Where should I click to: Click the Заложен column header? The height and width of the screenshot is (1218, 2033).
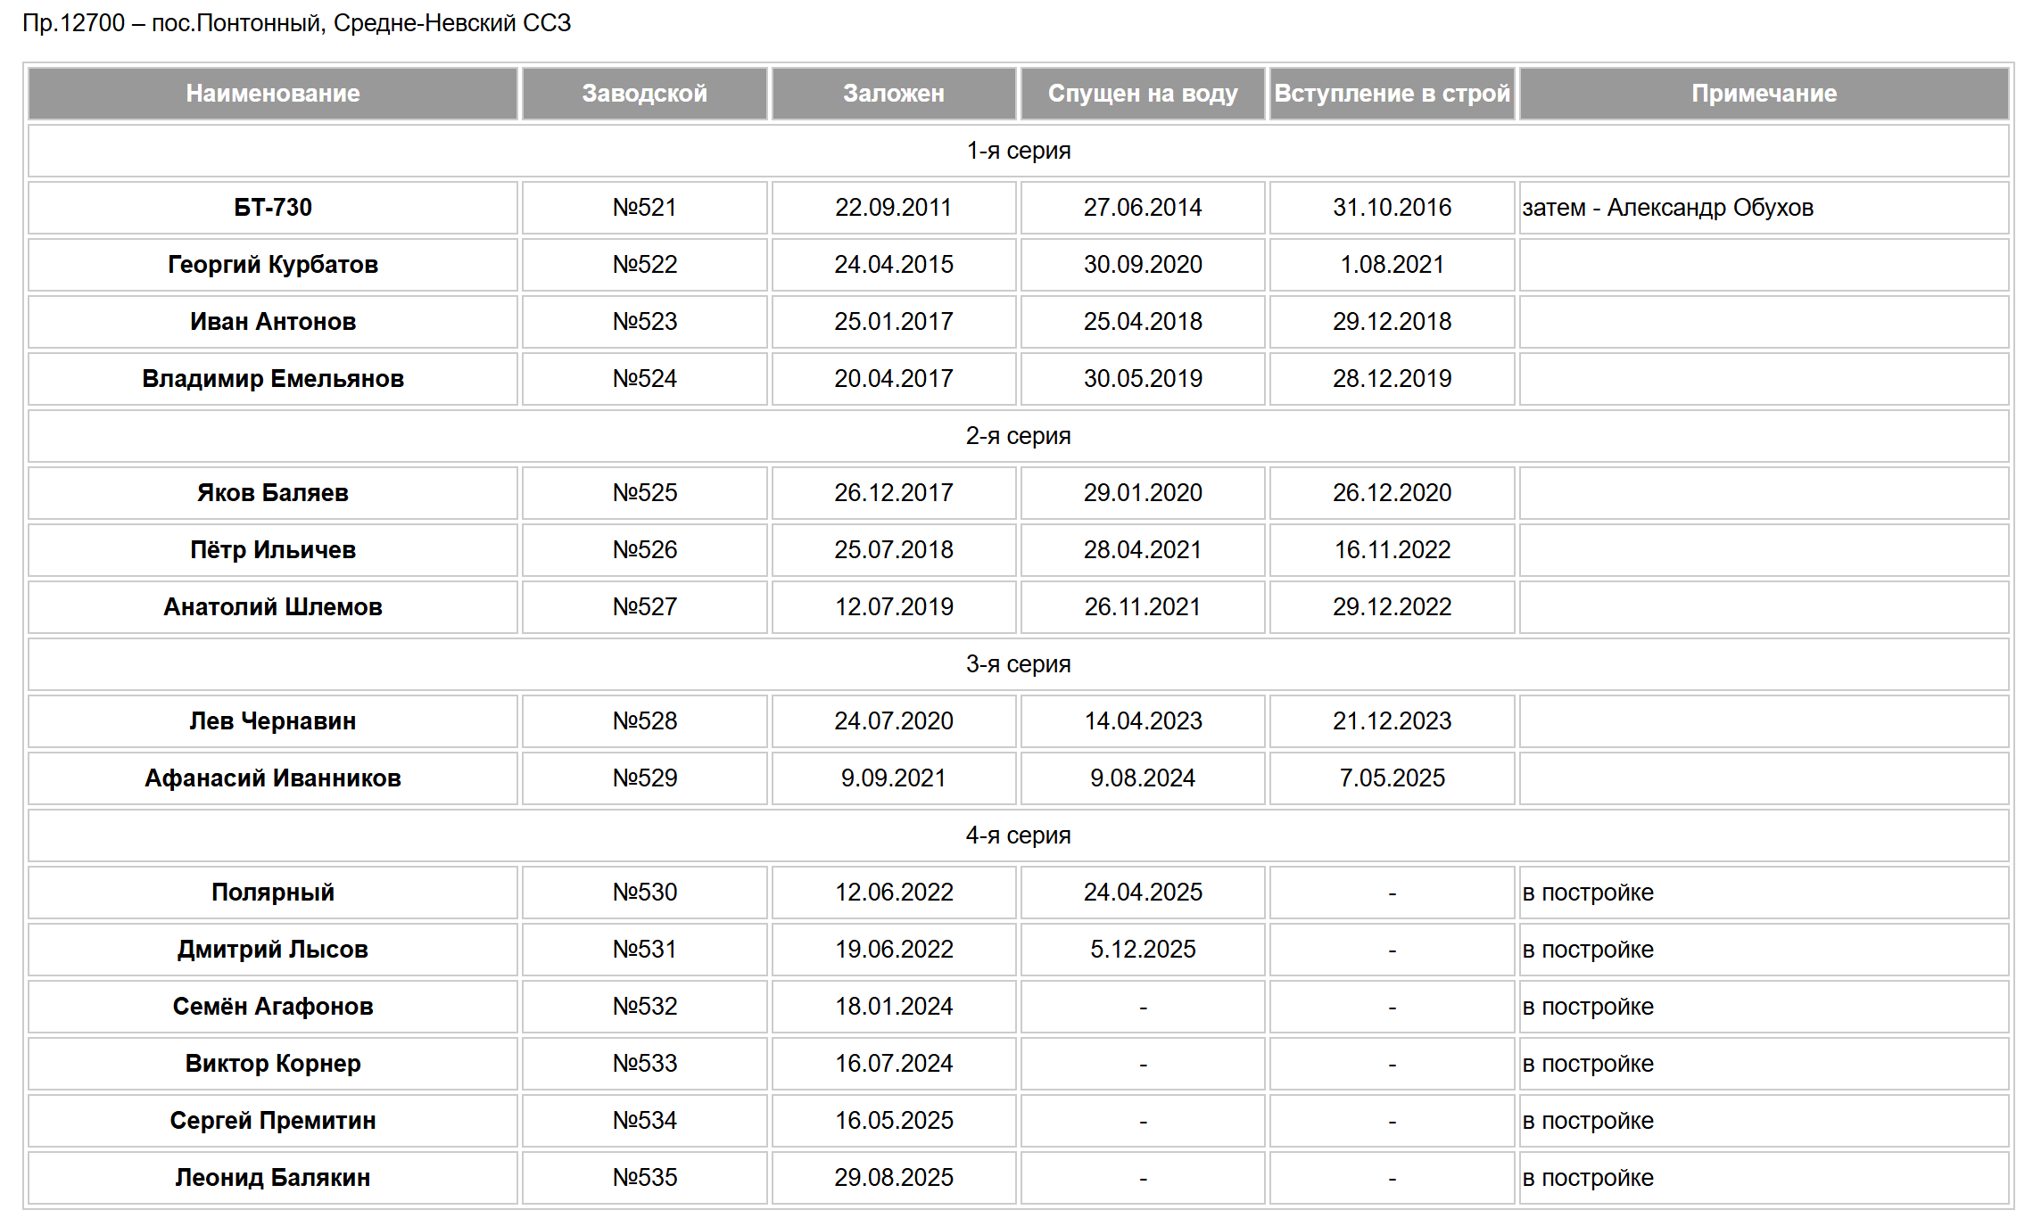[x=893, y=94]
